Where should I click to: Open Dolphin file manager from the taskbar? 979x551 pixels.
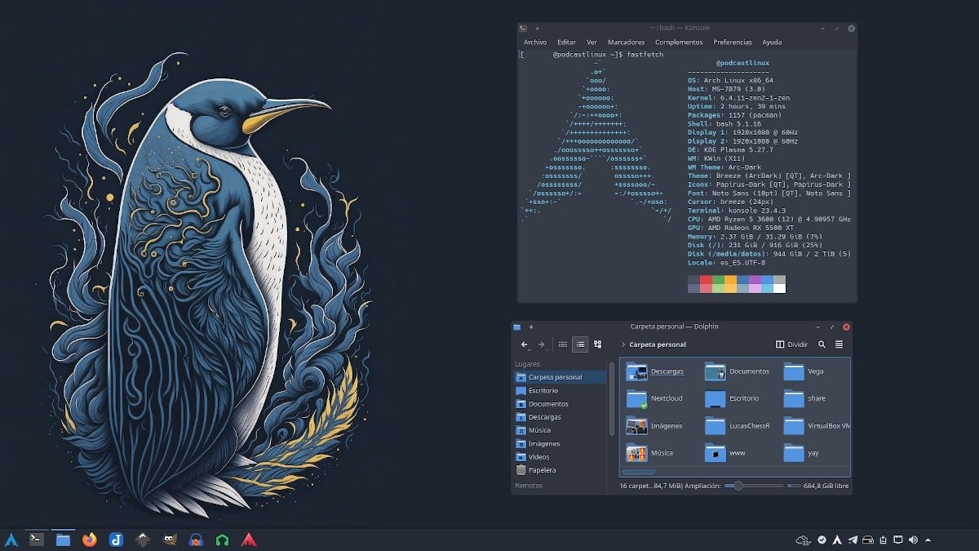coord(63,540)
